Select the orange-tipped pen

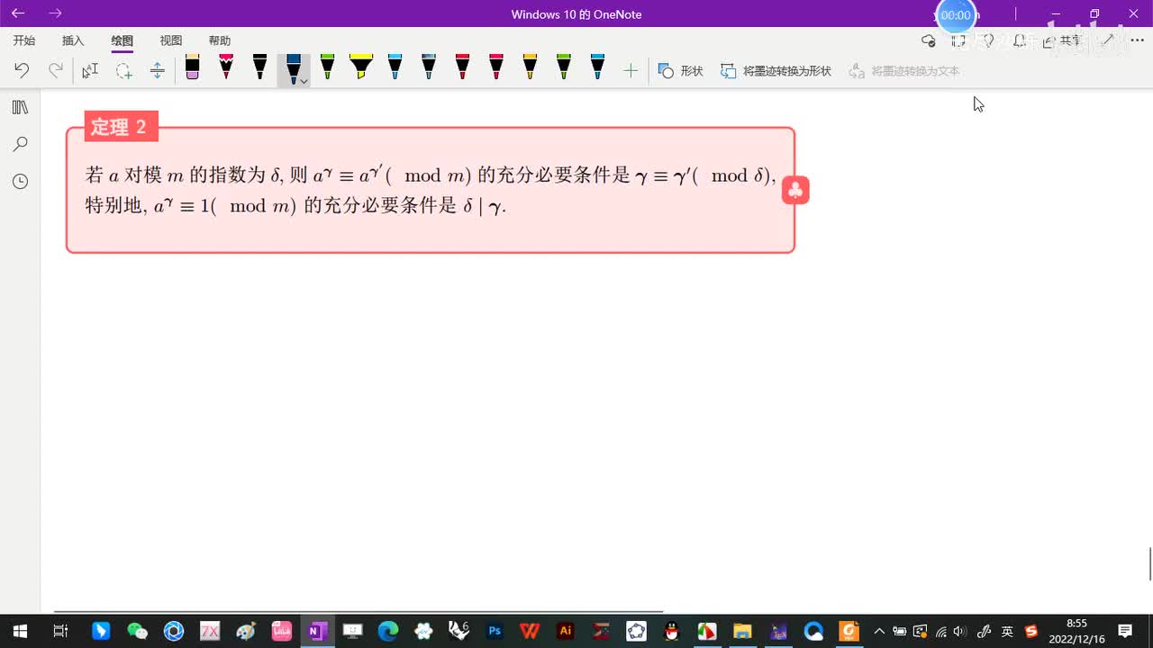click(530, 67)
